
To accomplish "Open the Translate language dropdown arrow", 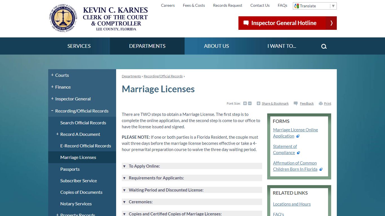I will 333,6.
